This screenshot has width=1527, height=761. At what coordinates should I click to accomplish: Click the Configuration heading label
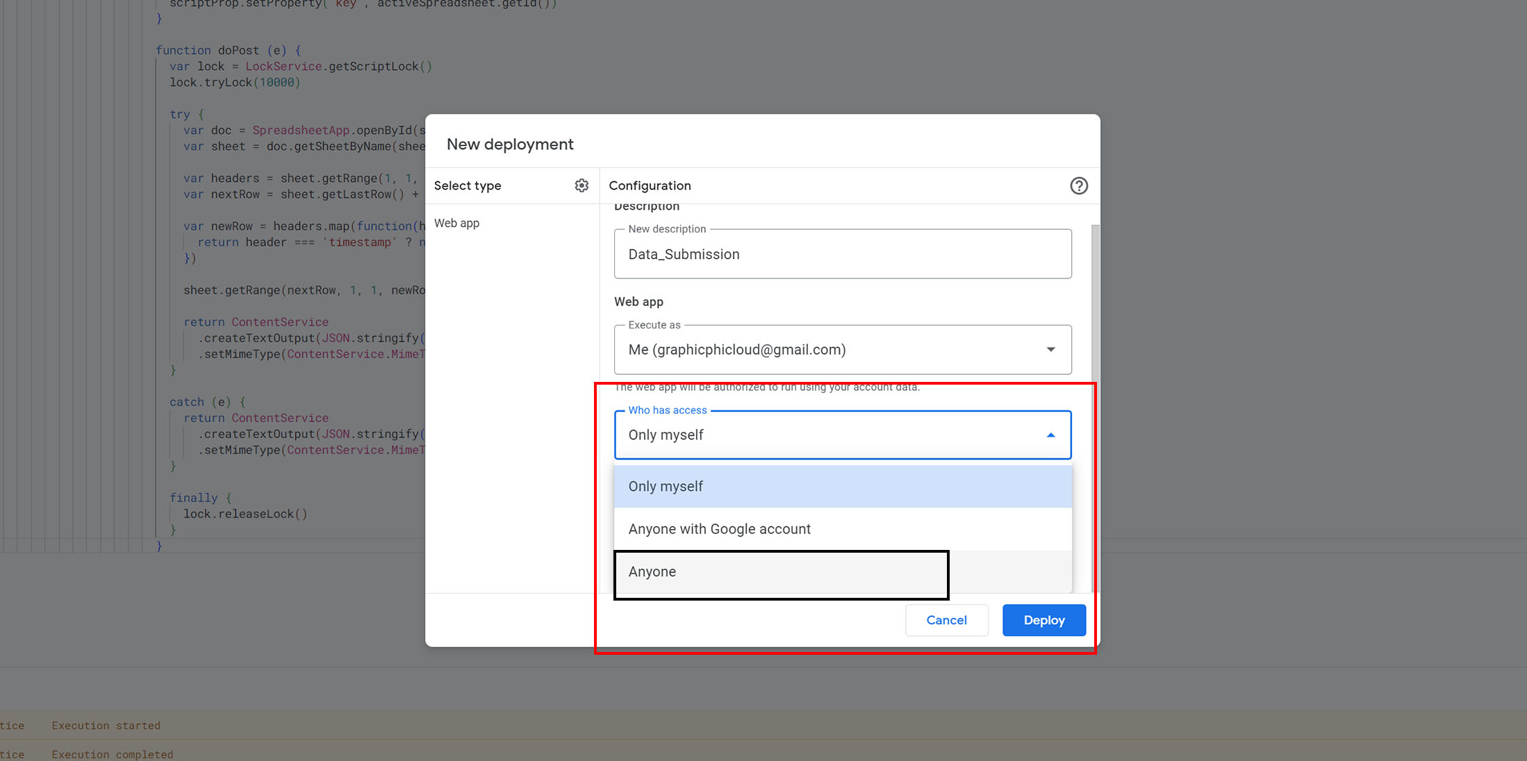coord(650,185)
